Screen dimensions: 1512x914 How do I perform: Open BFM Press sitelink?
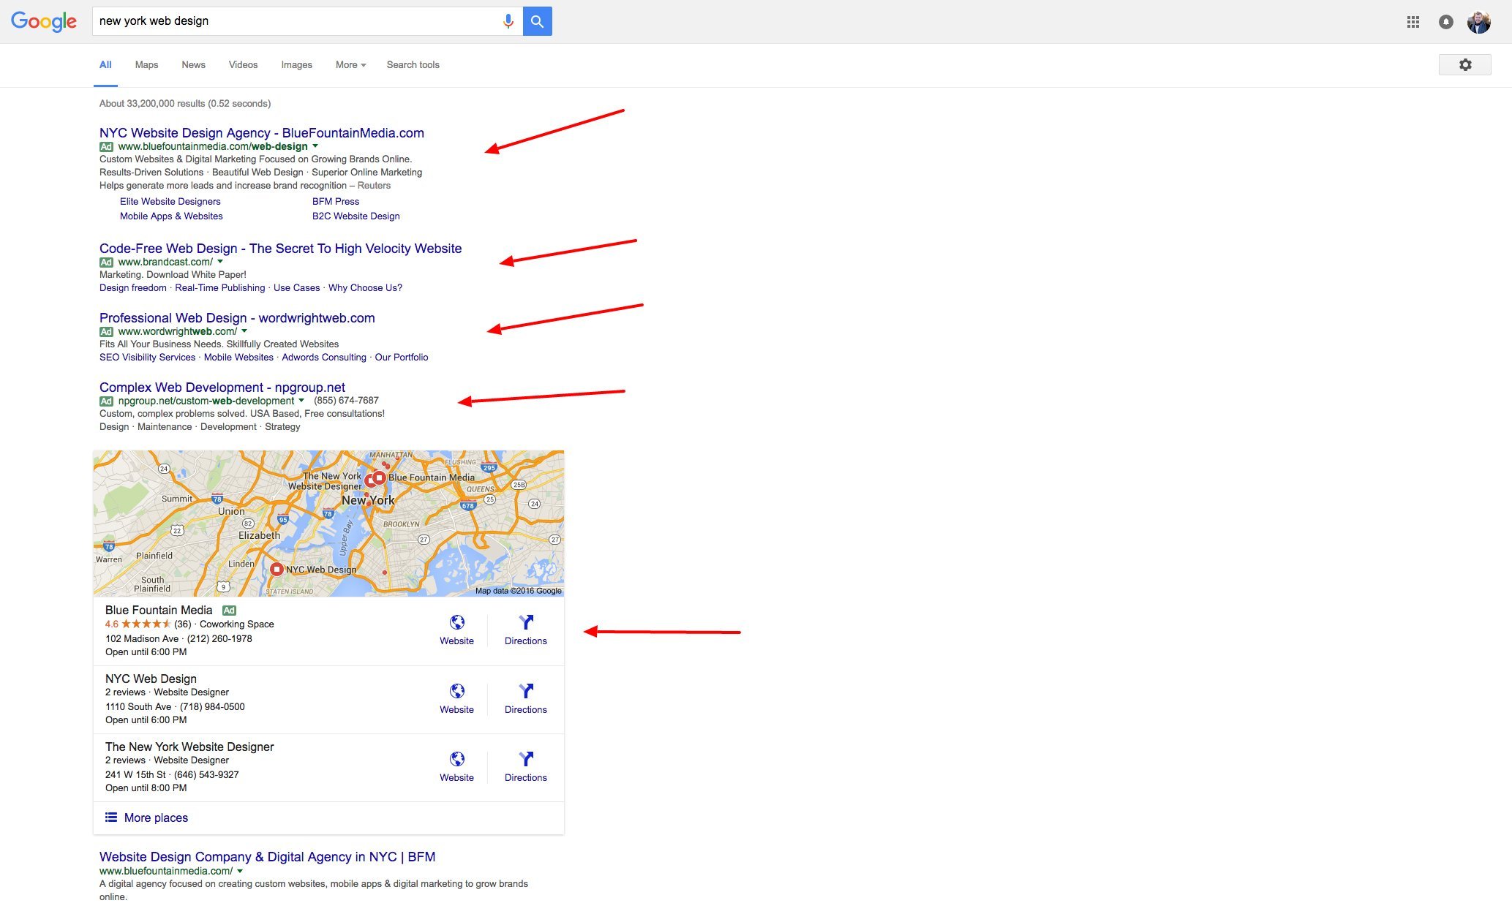[336, 202]
